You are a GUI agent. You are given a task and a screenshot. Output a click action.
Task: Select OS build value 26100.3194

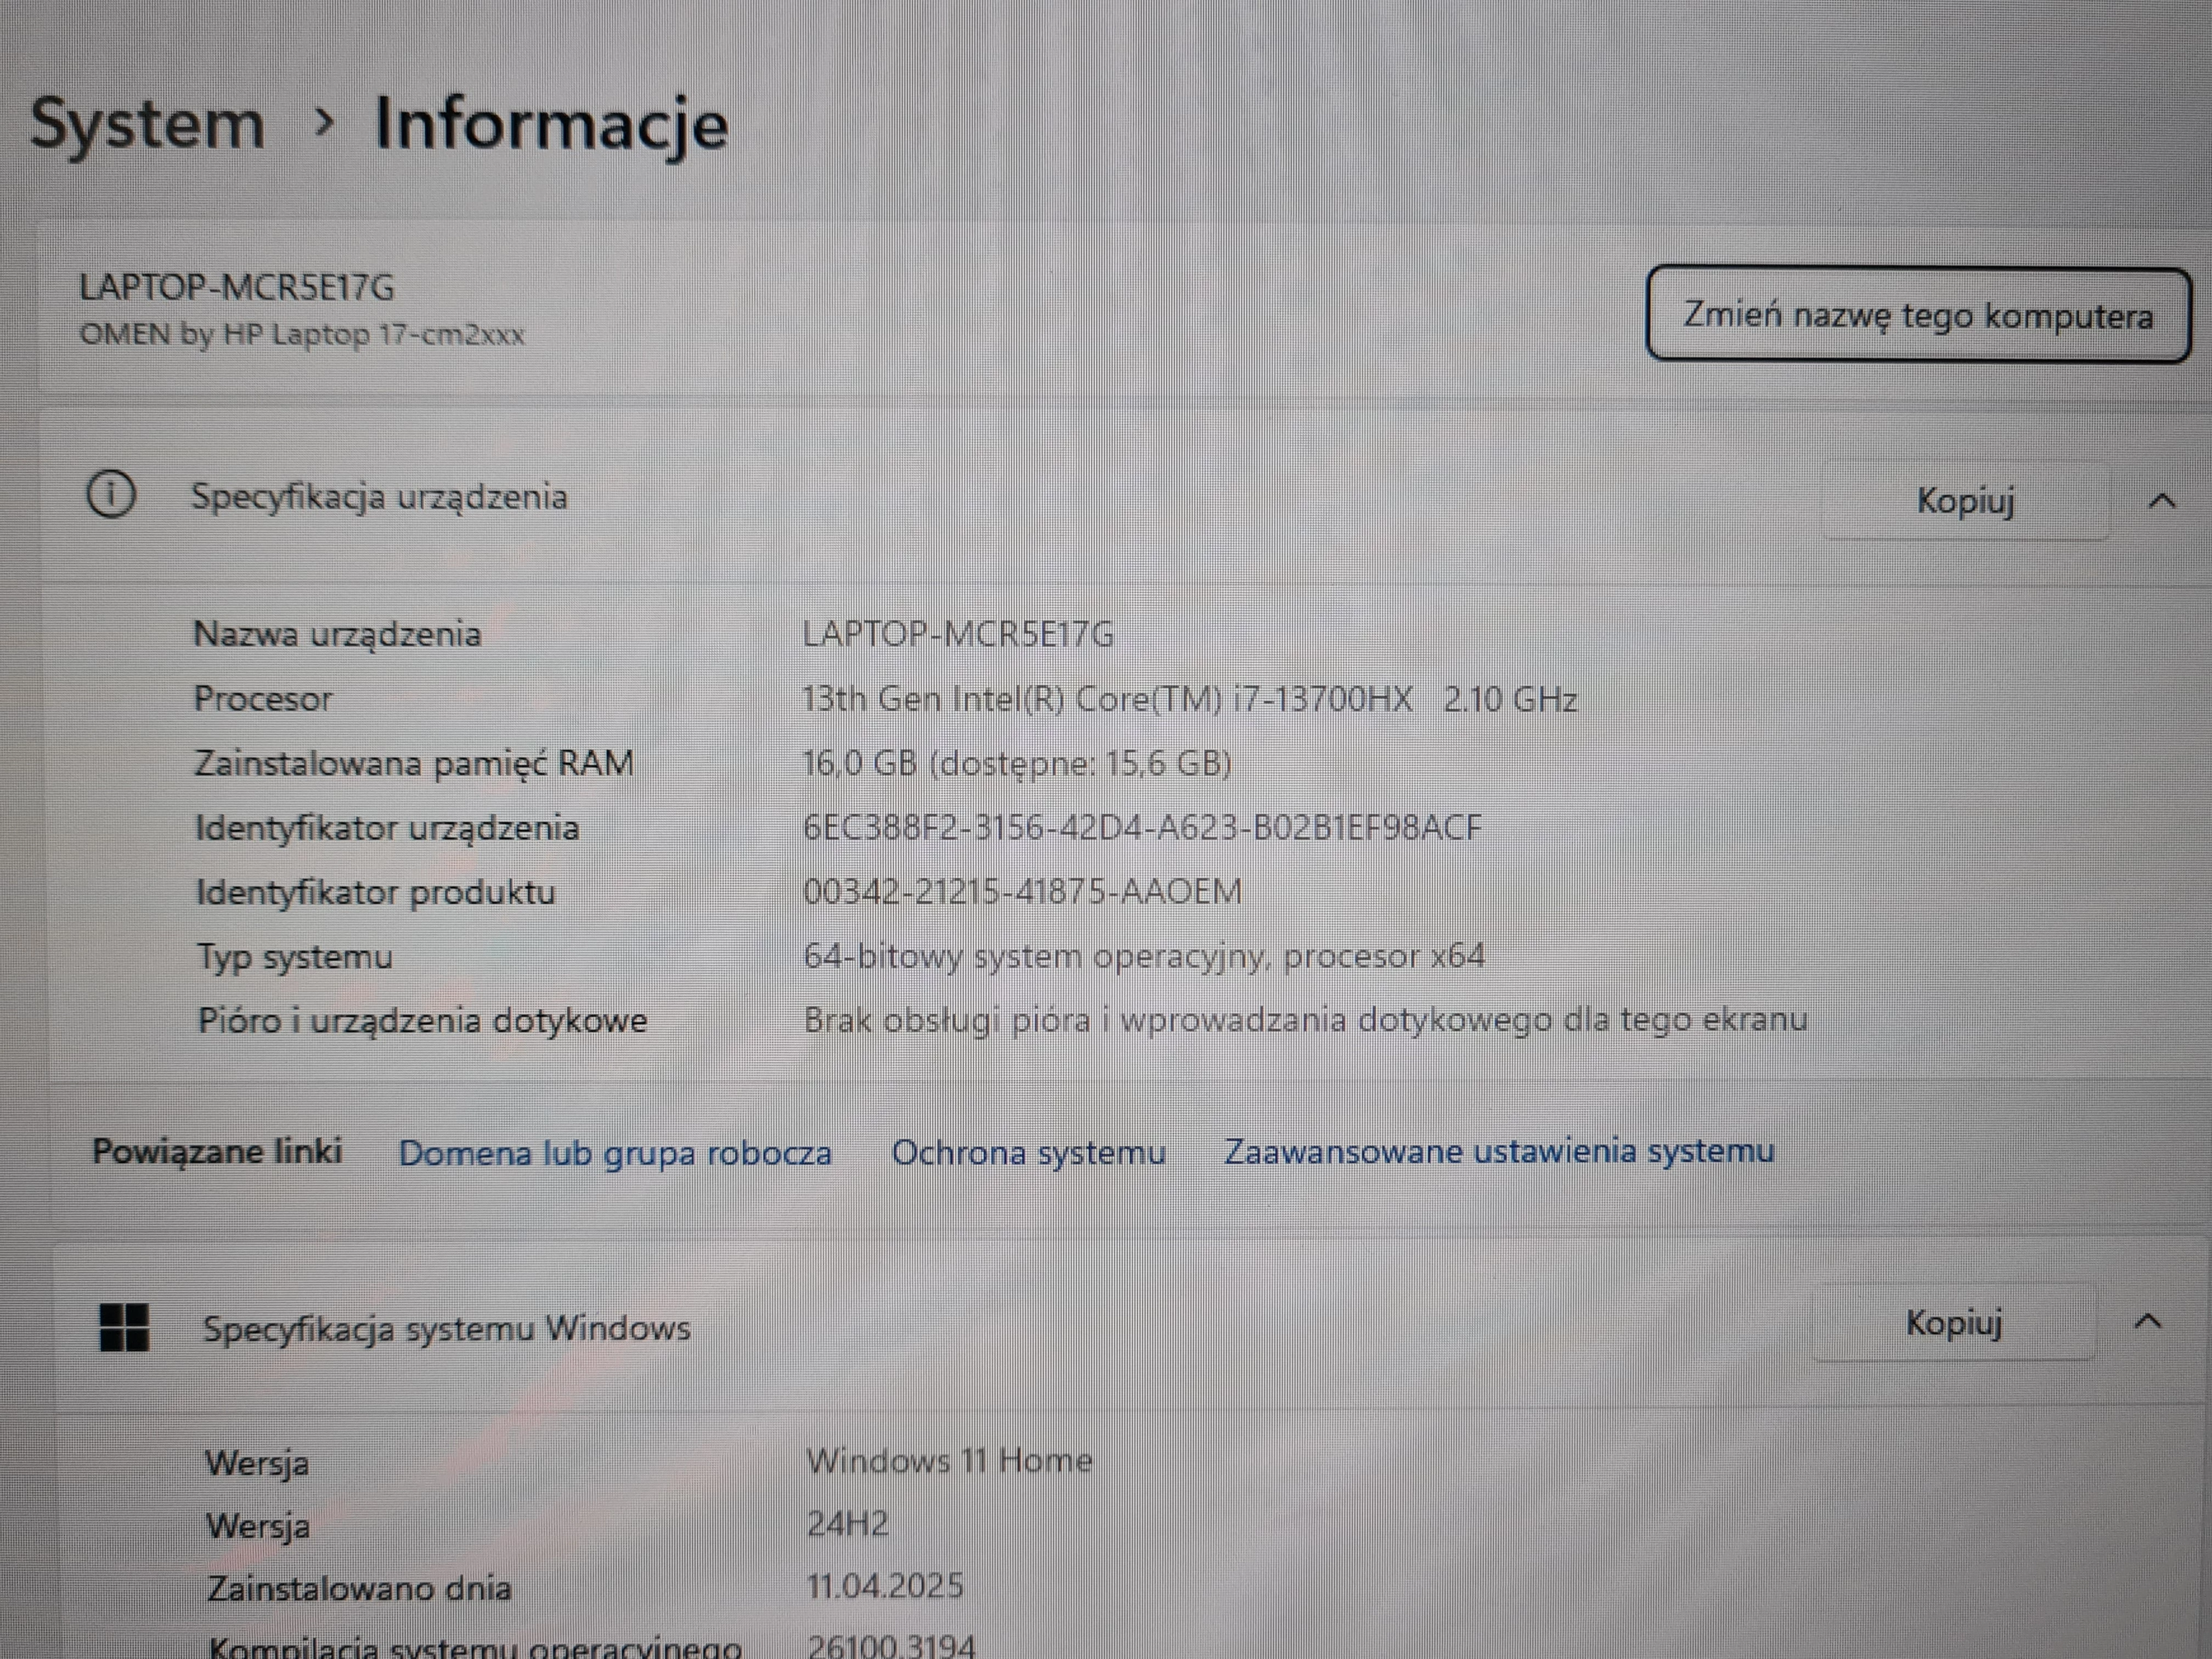(891, 1645)
